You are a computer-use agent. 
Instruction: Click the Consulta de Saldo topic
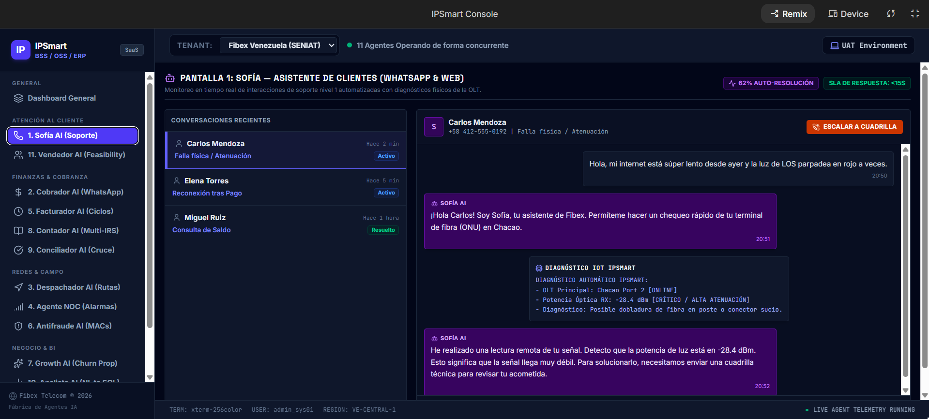[x=201, y=230]
